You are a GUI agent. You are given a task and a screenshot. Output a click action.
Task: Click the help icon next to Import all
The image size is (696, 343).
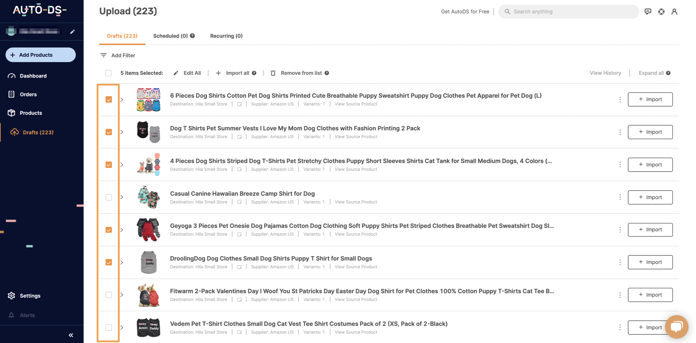point(254,73)
